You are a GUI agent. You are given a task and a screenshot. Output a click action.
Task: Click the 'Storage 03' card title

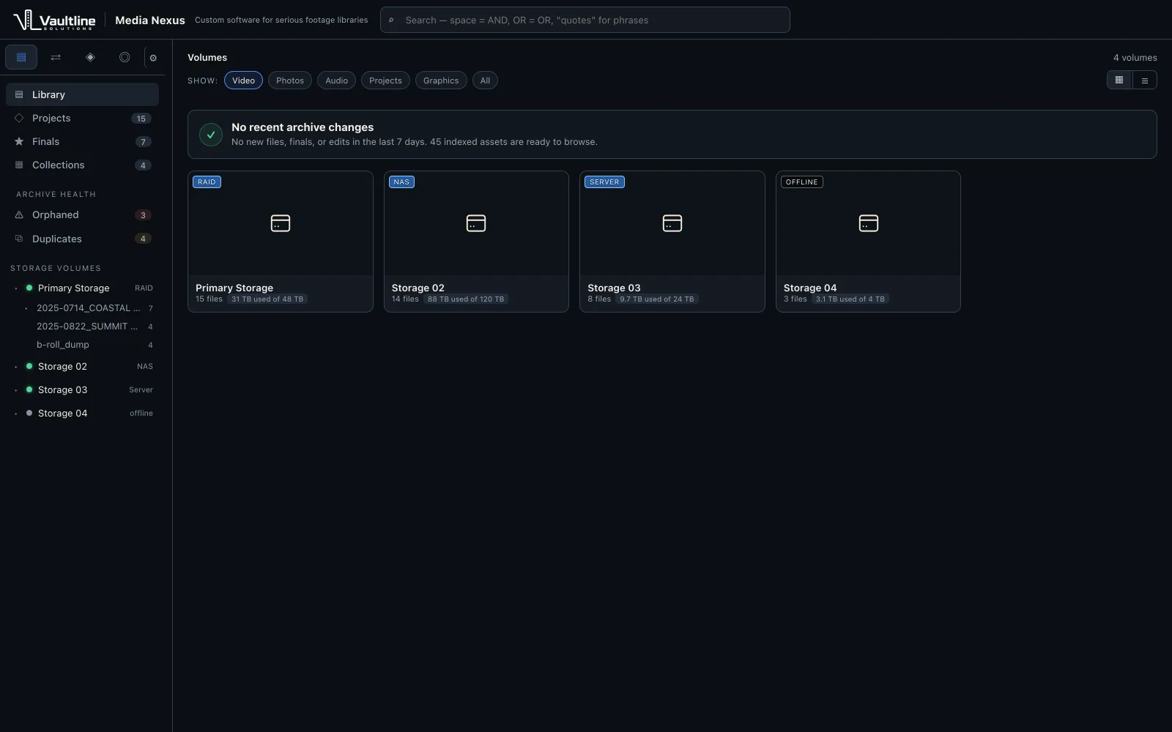(x=614, y=288)
